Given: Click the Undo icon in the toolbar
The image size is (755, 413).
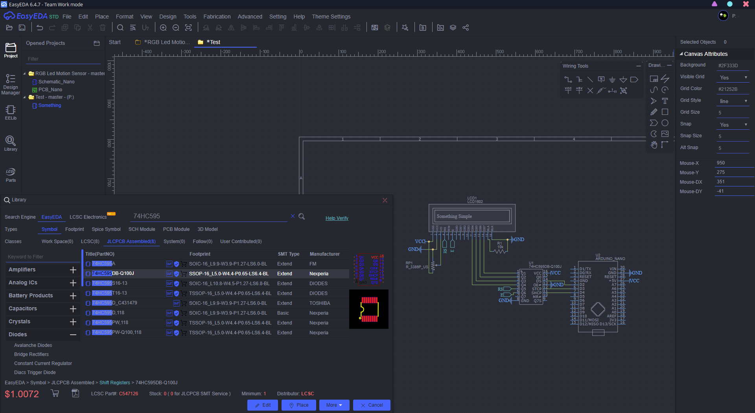Looking at the screenshot, I should [x=40, y=28].
